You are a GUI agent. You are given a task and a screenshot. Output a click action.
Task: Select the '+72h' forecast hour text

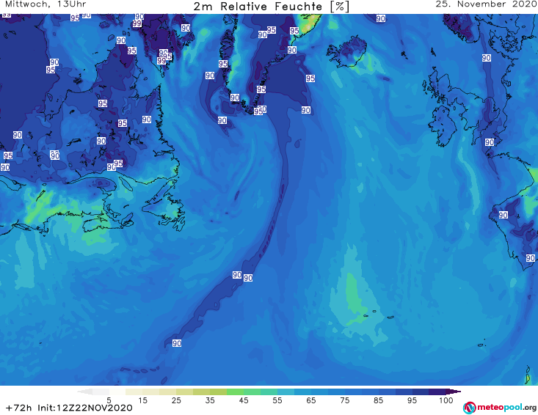[x=18, y=408]
